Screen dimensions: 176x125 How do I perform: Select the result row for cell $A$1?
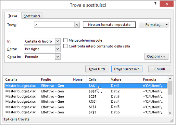[86, 86]
